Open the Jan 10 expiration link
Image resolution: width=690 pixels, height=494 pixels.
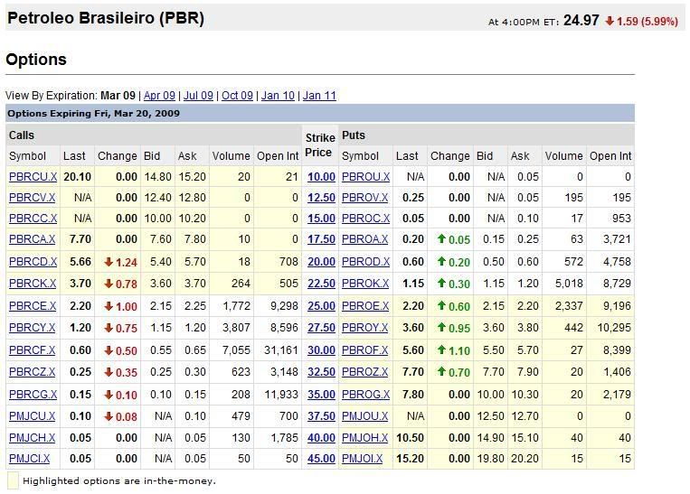278,96
